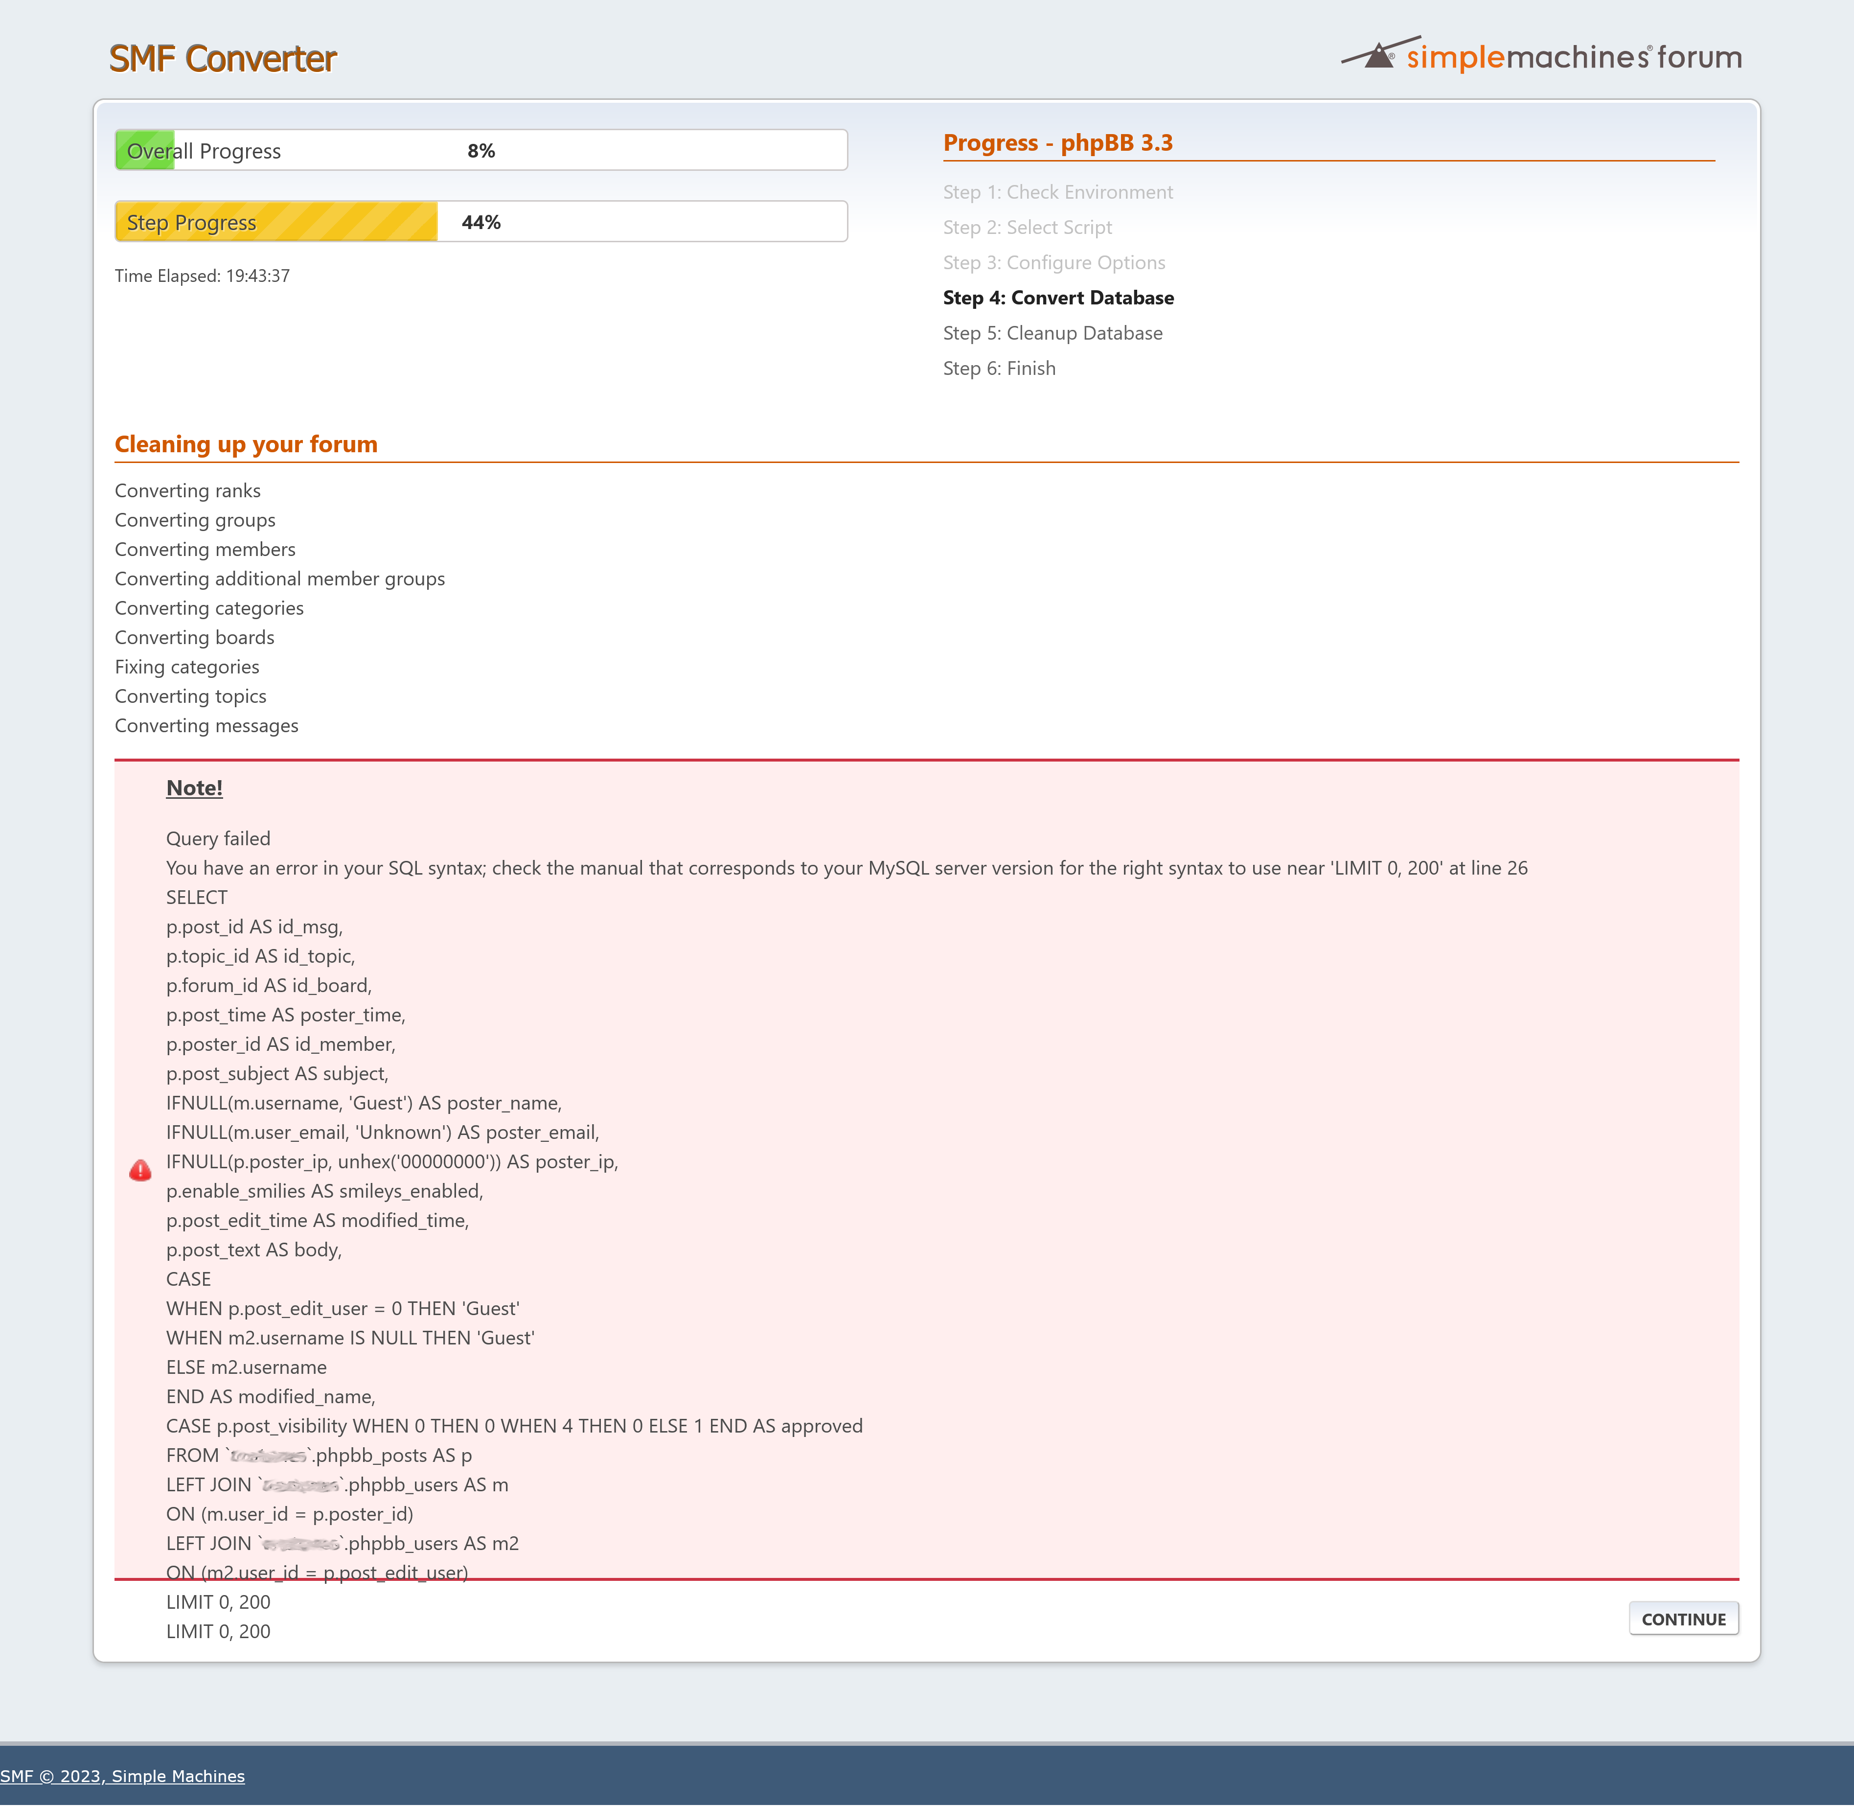Click the CONTINUE button
Image resolution: width=1854 pixels, height=1806 pixels.
[1682, 1618]
